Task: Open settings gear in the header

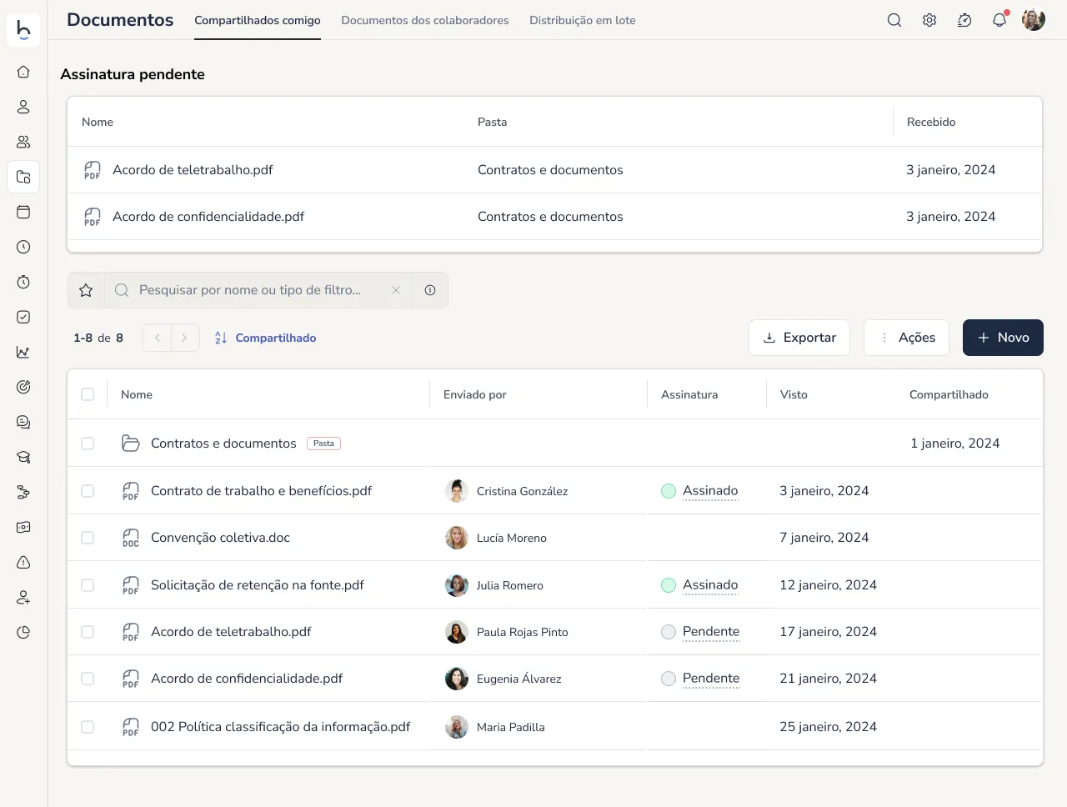Action: tap(929, 20)
